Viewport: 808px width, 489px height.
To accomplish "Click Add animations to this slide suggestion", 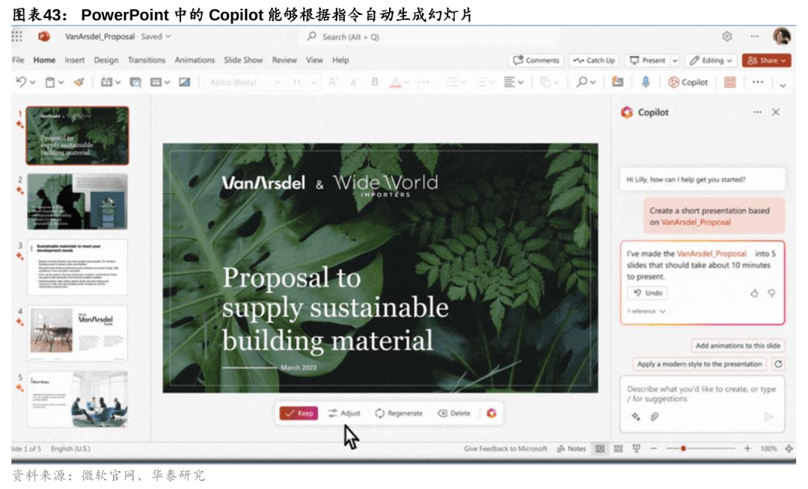I will click(x=738, y=345).
